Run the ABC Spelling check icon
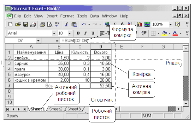The height and width of the screenshot is (124, 195). (57, 24)
